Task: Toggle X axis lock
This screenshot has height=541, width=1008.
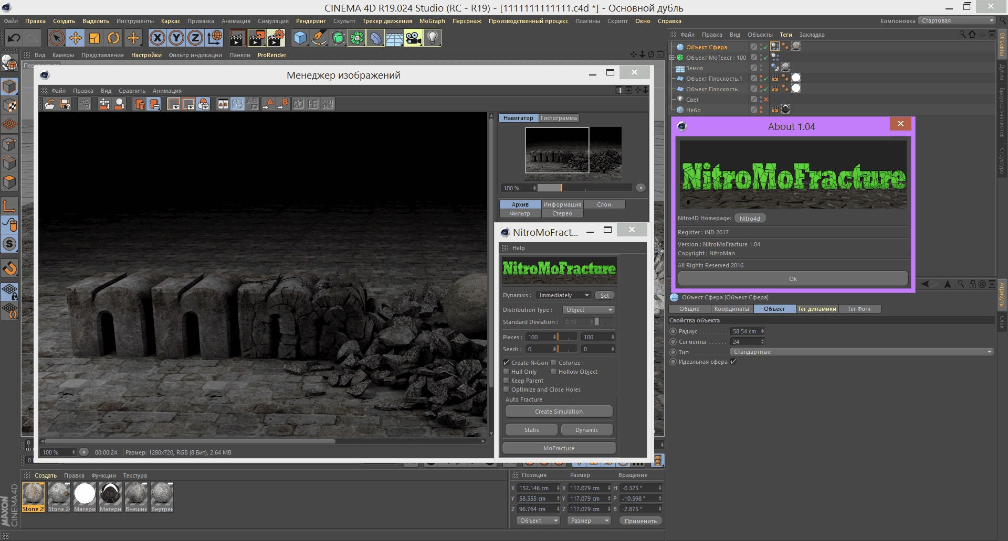Action: click(x=157, y=38)
